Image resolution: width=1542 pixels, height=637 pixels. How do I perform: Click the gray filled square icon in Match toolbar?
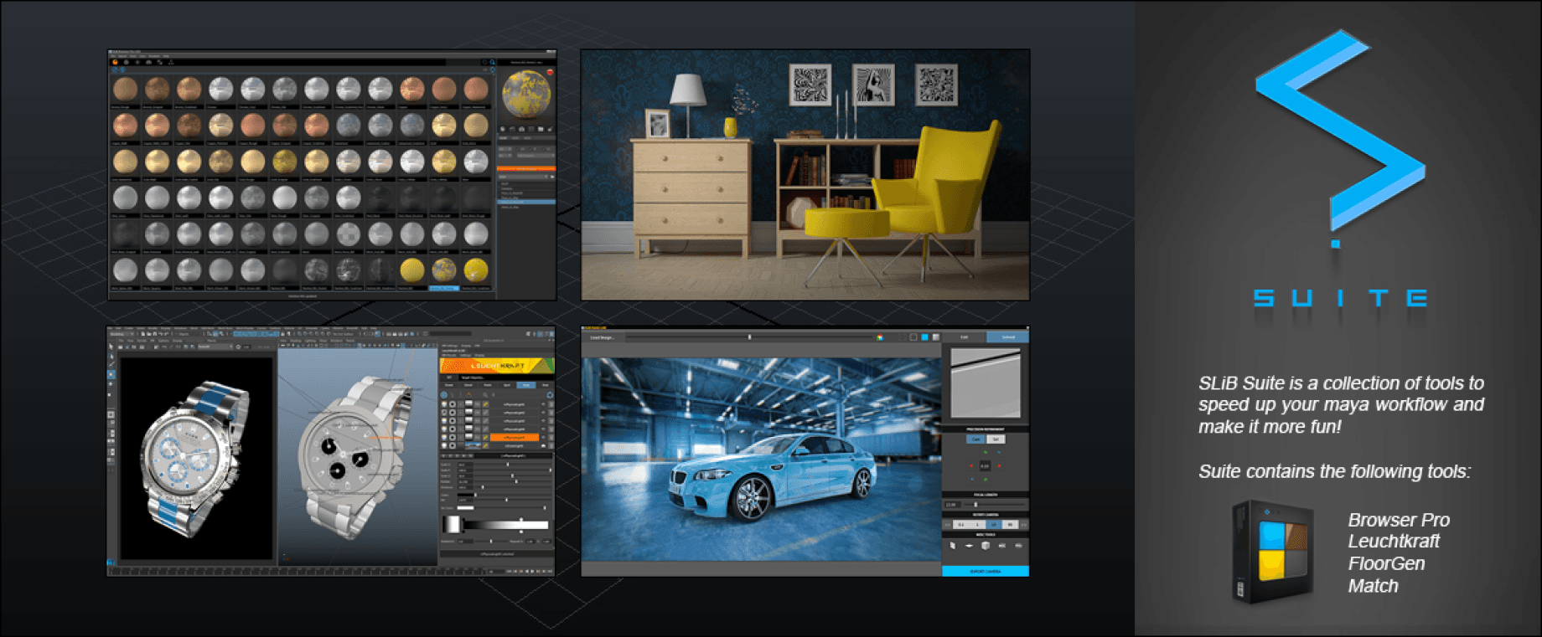point(936,337)
